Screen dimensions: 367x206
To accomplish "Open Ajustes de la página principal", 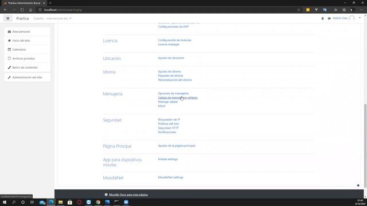I will 177,146.
